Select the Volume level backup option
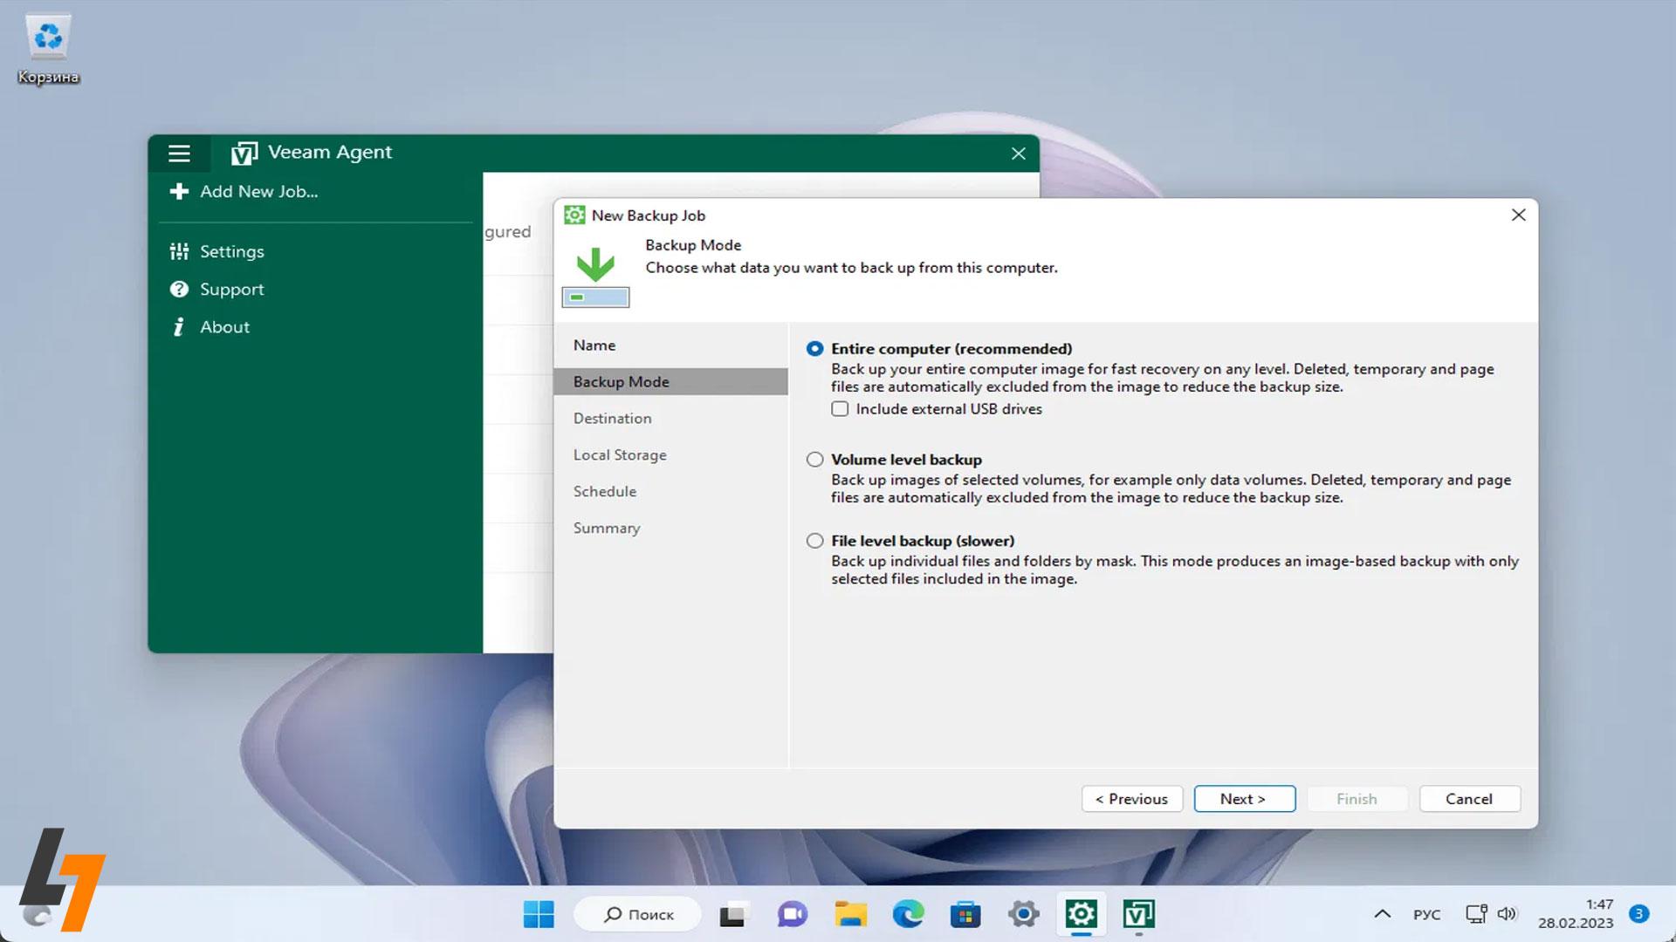This screenshot has width=1676, height=942. click(x=814, y=459)
